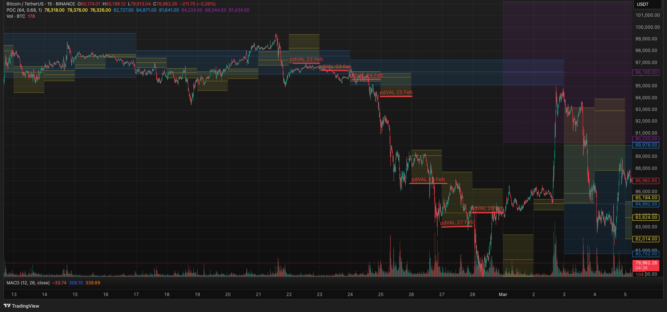
Task: Click the yellow 82,014.00 price axis label
Action: point(646,239)
